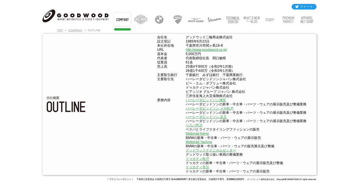Open ハーレーダビッドソン 足立 link

click(x=206, y=117)
